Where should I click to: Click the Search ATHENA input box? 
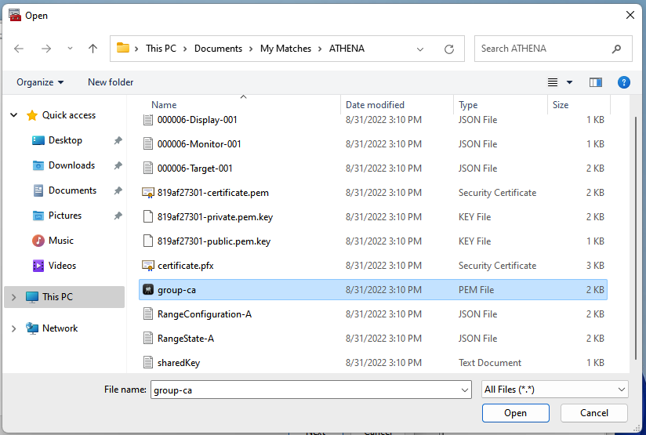pos(545,49)
